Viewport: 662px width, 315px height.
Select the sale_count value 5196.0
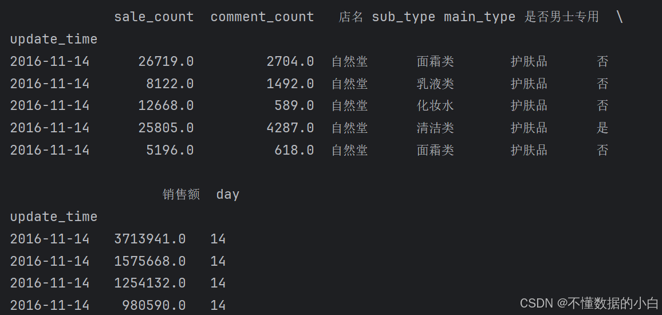pos(170,150)
